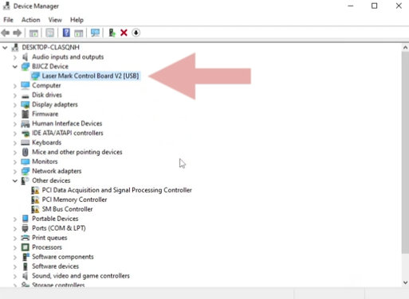Open the File menu
The image size is (409, 299).
point(8,20)
